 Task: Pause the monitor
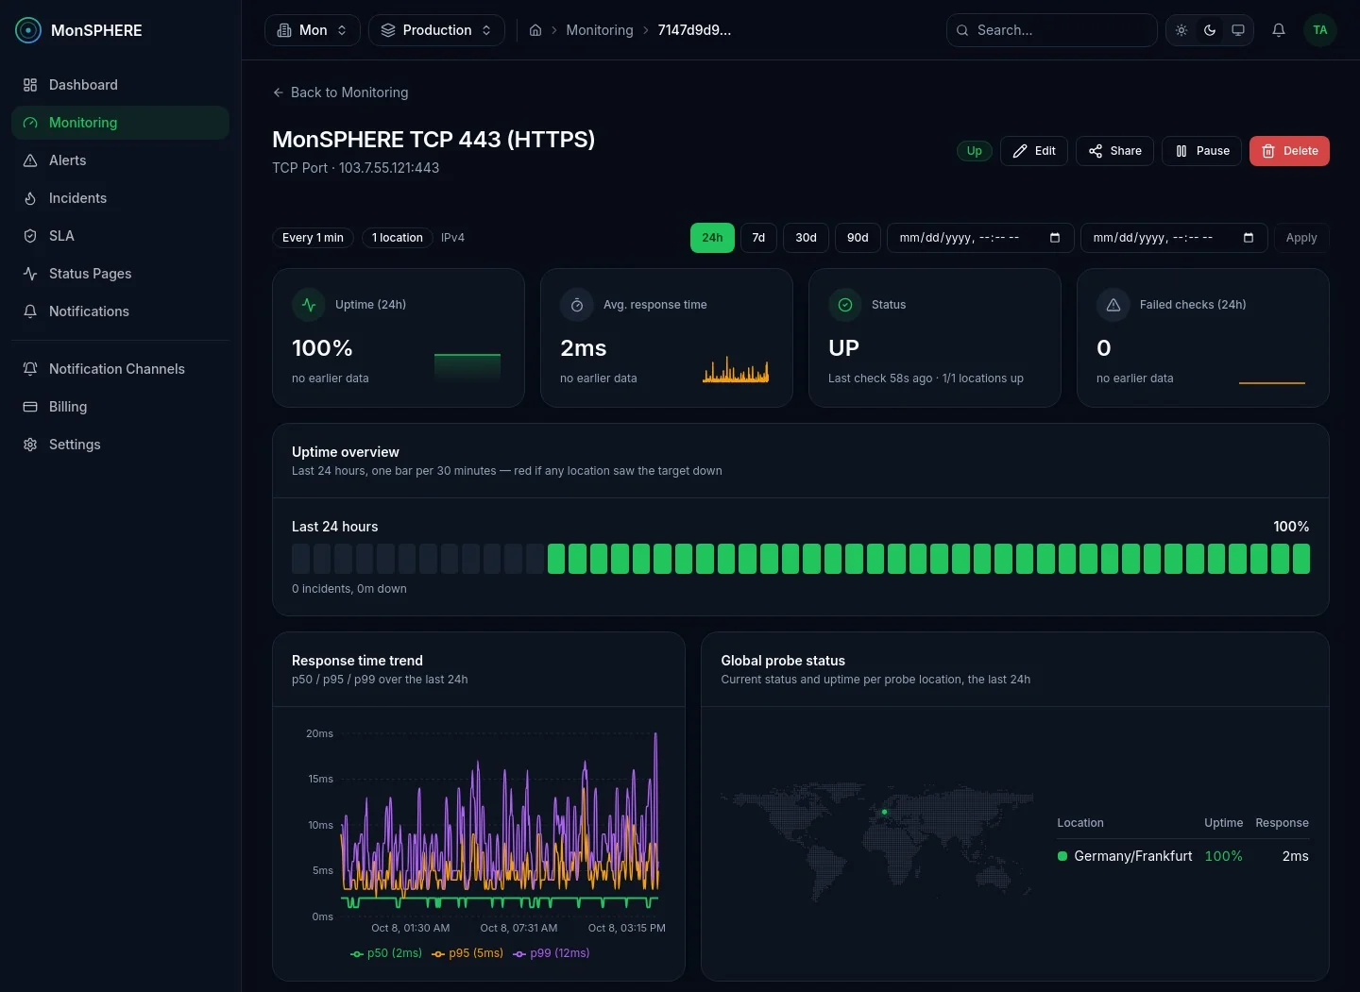1201,151
